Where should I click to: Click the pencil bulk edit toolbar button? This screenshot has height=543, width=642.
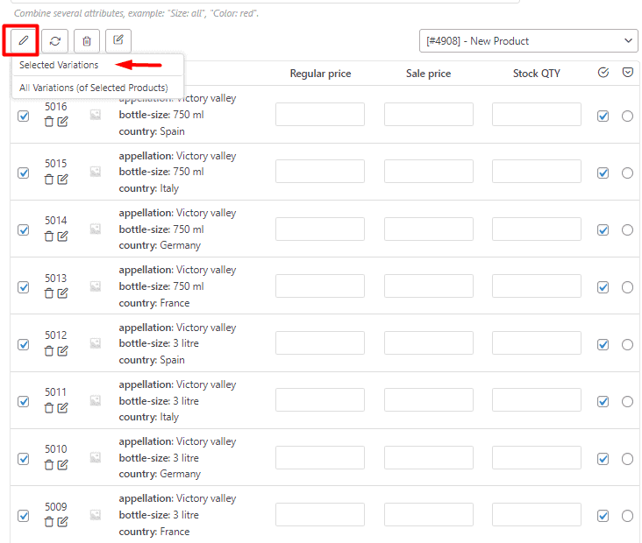24,40
